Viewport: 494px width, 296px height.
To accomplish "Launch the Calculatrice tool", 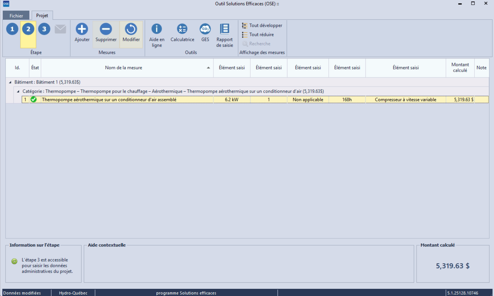I will (x=182, y=33).
